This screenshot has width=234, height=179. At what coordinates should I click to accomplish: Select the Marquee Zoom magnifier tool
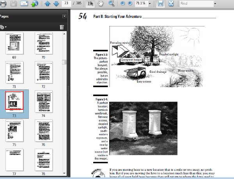click(111, 3)
